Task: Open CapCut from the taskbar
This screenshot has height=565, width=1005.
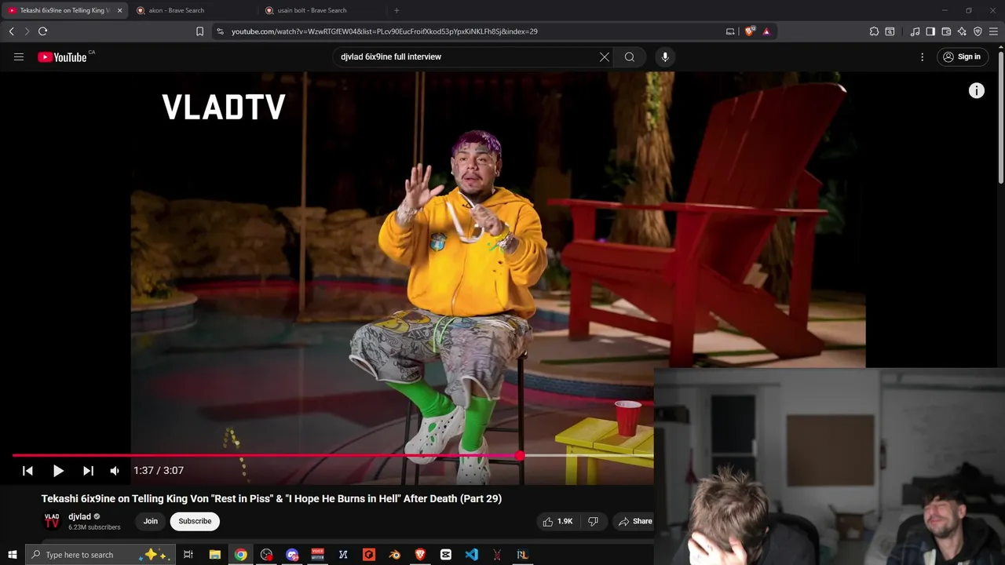Action: pos(445,555)
